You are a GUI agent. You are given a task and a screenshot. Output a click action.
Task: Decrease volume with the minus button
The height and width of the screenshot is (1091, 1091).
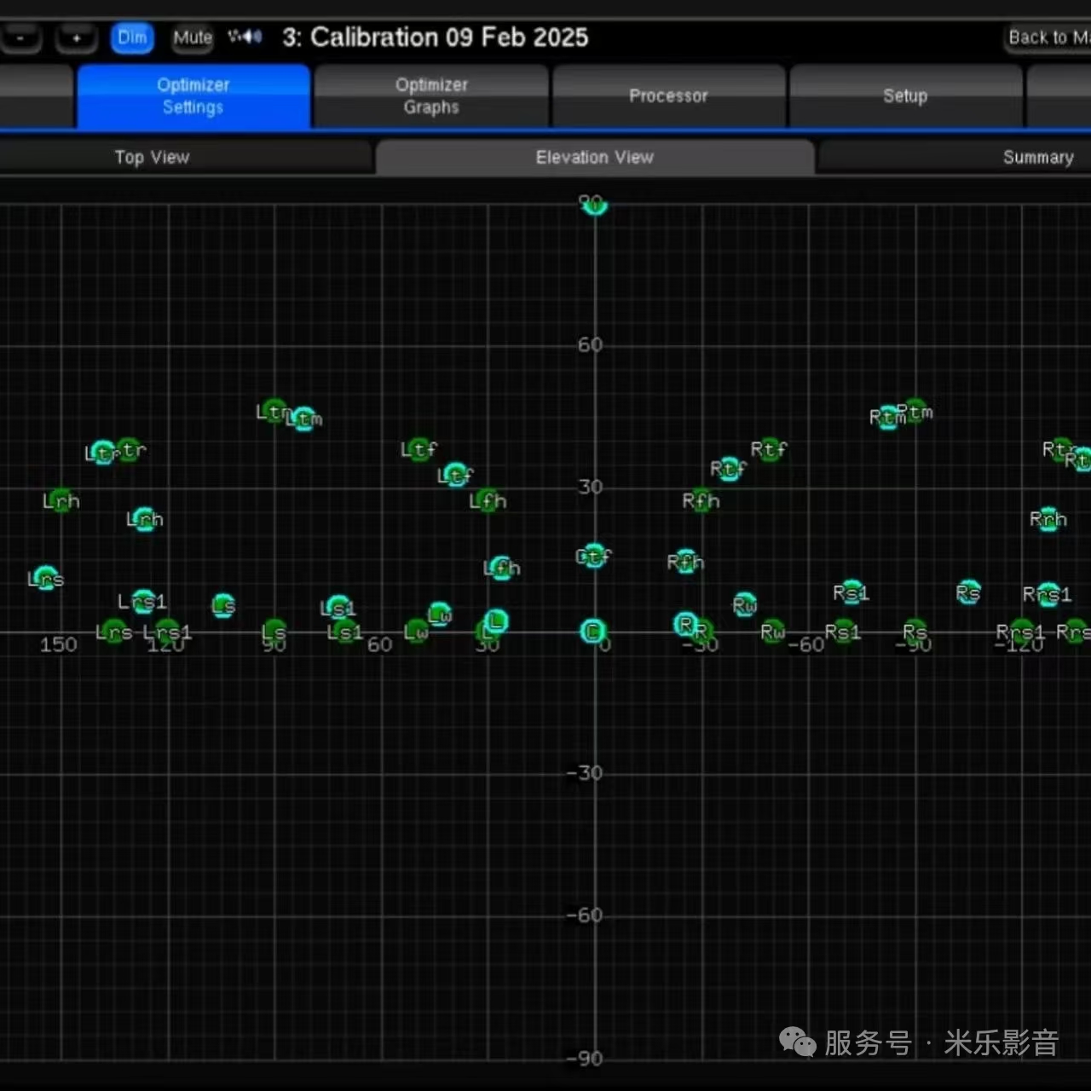click(x=20, y=38)
